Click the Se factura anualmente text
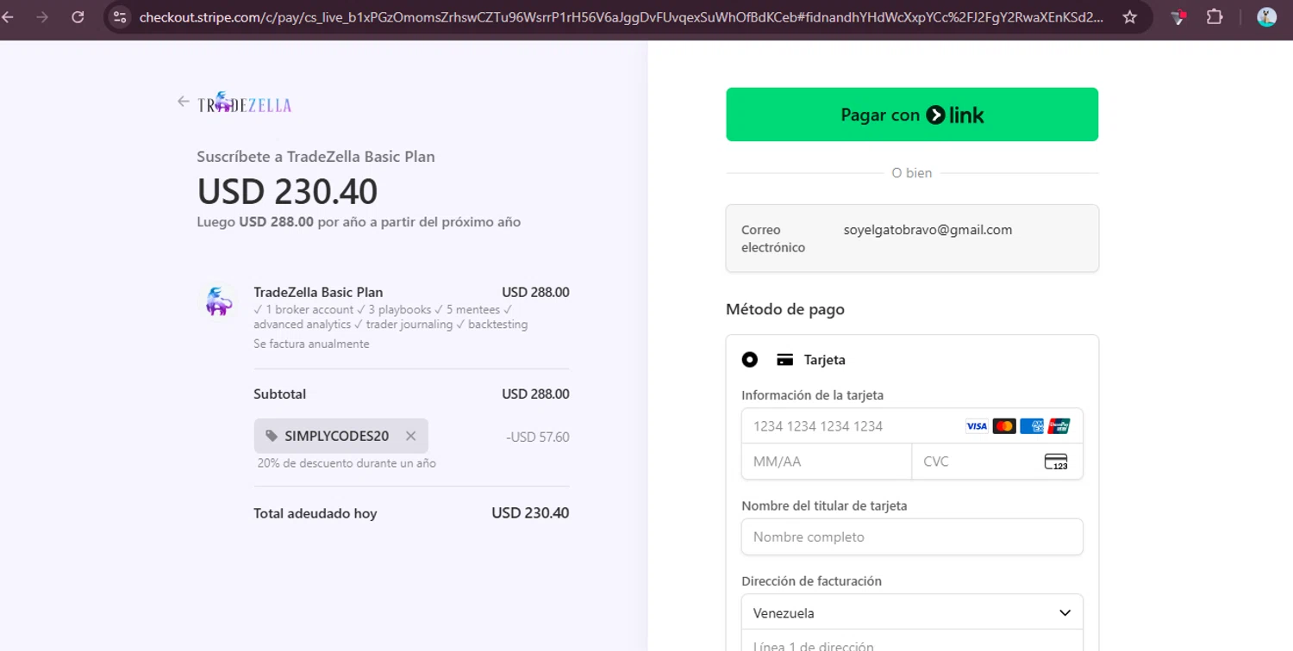 coord(311,344)
